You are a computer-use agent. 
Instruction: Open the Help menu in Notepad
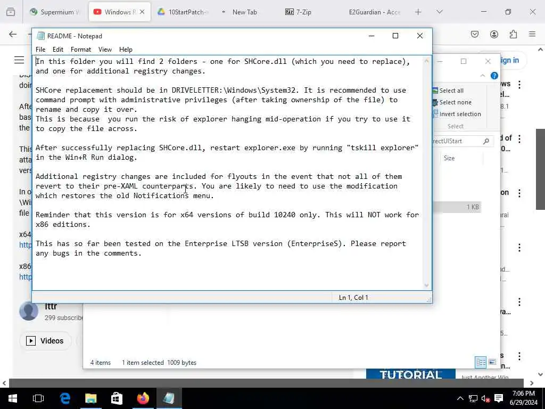(x=126, y=50)
